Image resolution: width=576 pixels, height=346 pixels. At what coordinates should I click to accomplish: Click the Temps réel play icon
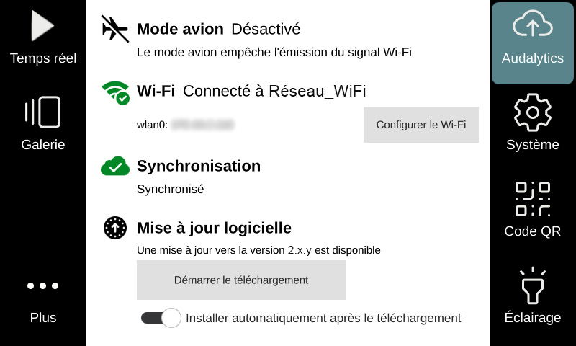[42, 26]
